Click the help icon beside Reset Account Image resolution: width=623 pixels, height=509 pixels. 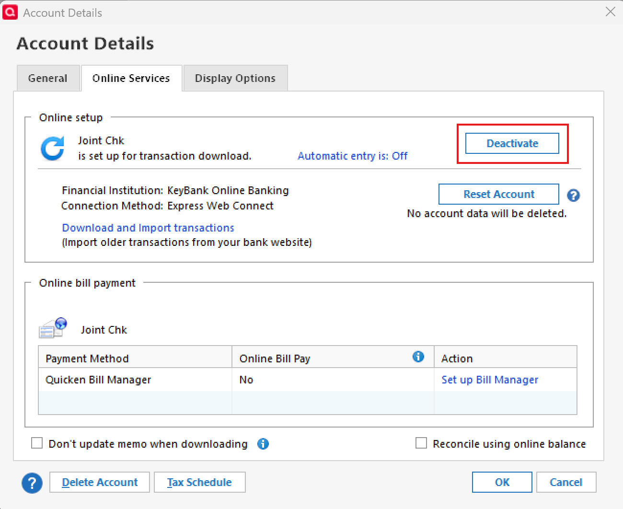click(x=573, y=195)
